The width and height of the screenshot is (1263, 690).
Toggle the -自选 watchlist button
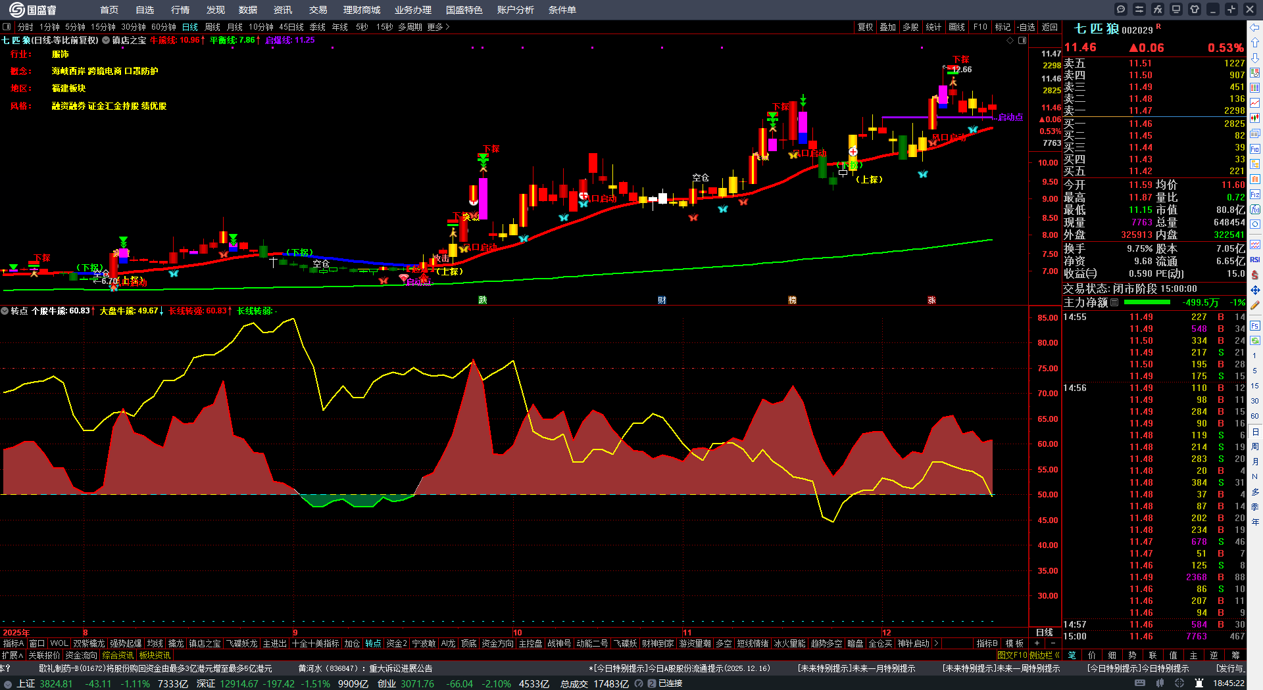[x=1026, y=27]
